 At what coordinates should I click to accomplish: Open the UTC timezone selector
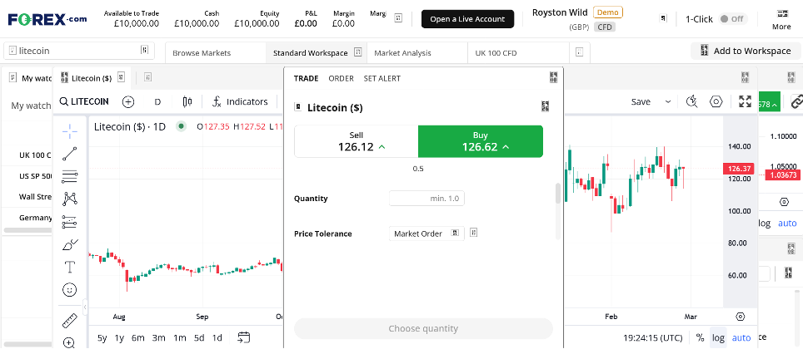click(652, 337)
